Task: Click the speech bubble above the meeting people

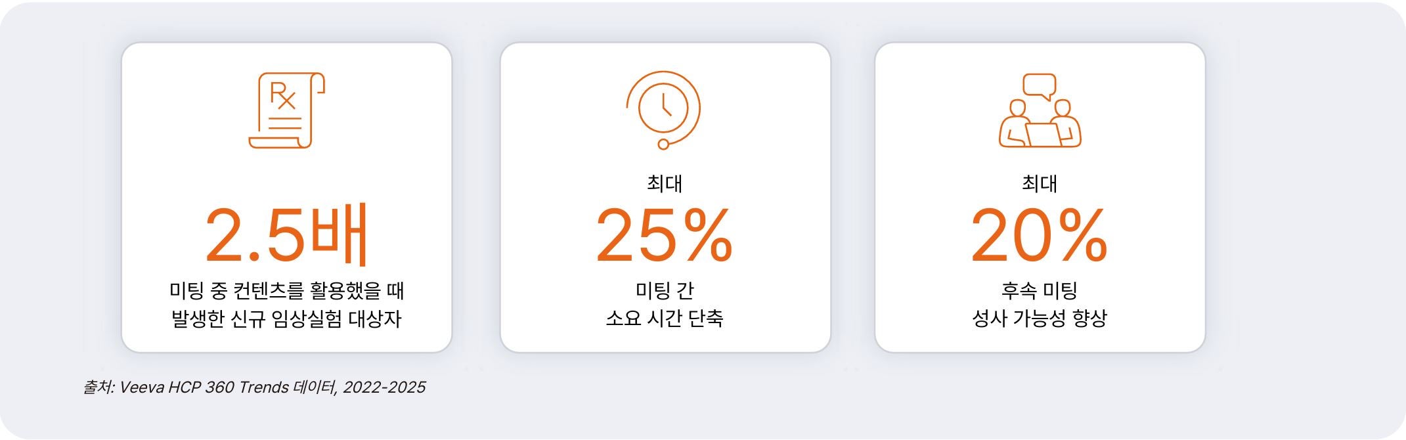Action: point(1040,86)
